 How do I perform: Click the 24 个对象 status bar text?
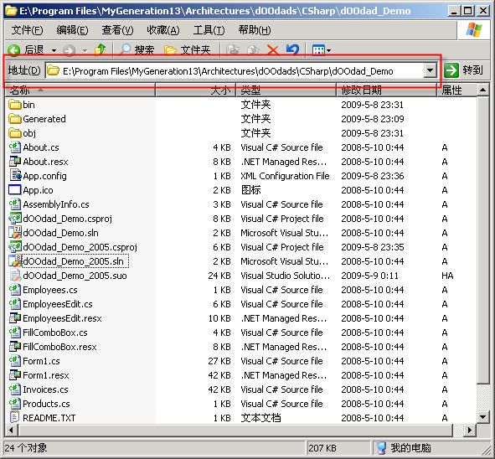[26, 447]
